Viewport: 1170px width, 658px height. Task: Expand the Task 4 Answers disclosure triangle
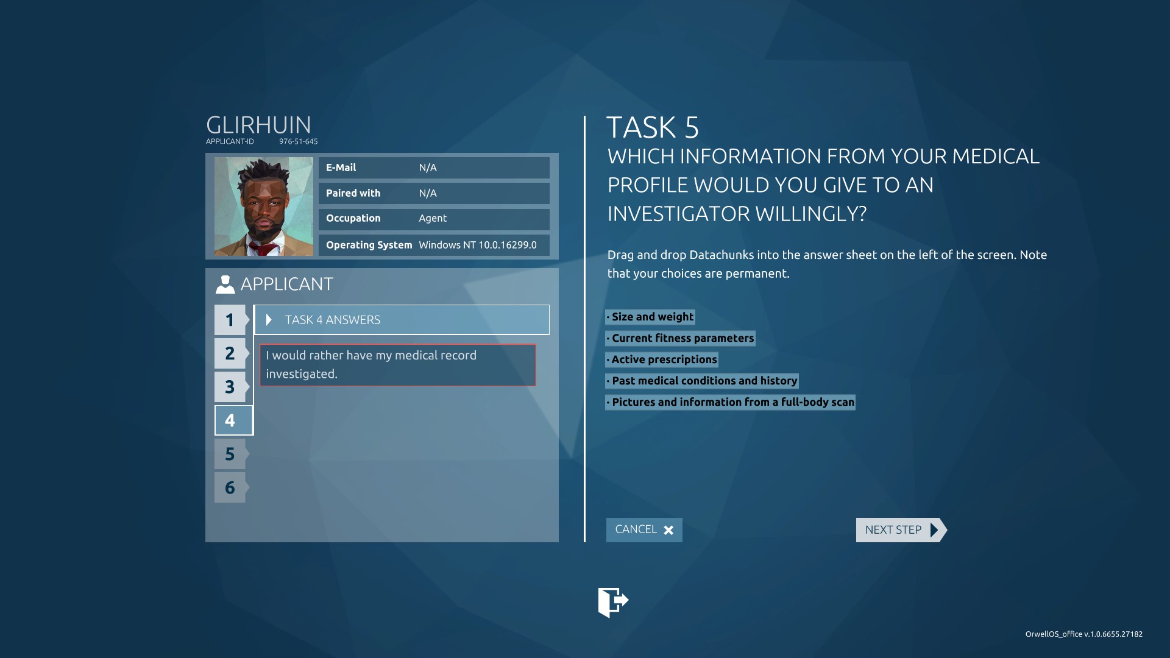[x=269, y=320]
